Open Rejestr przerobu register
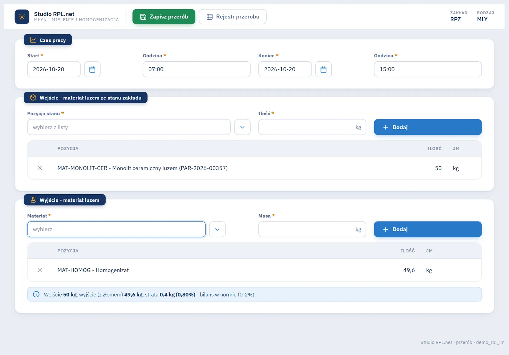Viewport: 509px width, 355px height. point(233,17)
